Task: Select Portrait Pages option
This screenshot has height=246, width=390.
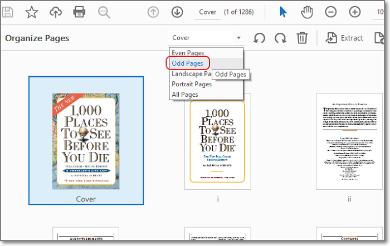Action: 192,84
